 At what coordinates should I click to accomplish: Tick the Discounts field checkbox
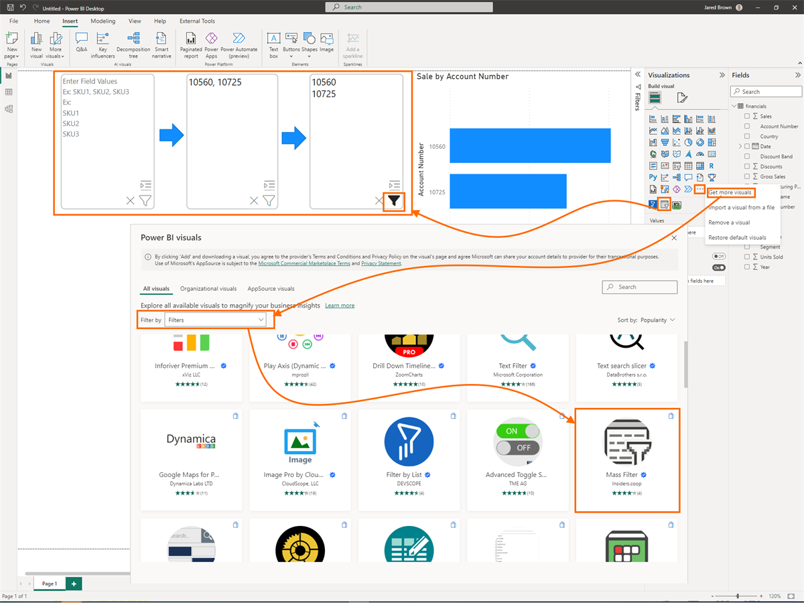[747, 166]
